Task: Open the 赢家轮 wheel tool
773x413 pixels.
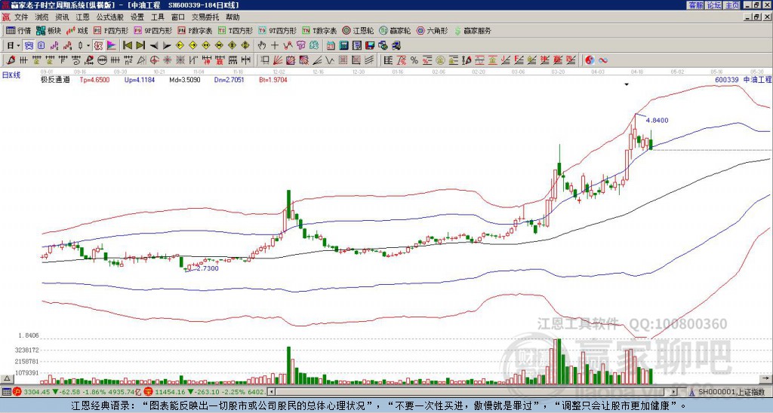Action: coord(395,30)
